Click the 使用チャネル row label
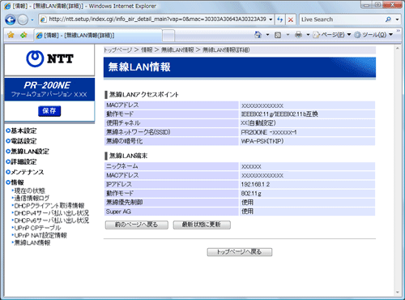The width and height of the screenshot is (405, 300). tap(123, 123)
